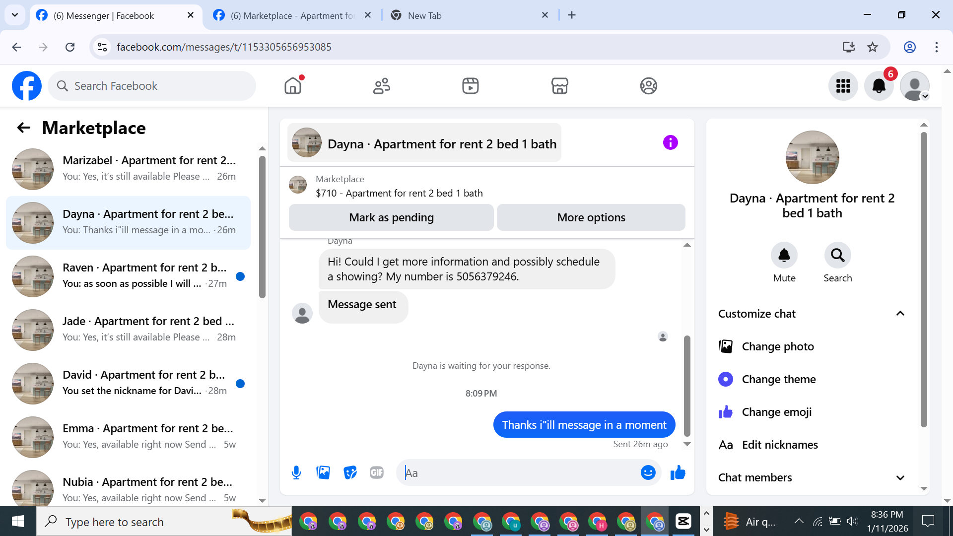Click the conversation list scrollbar

(262, 227)
